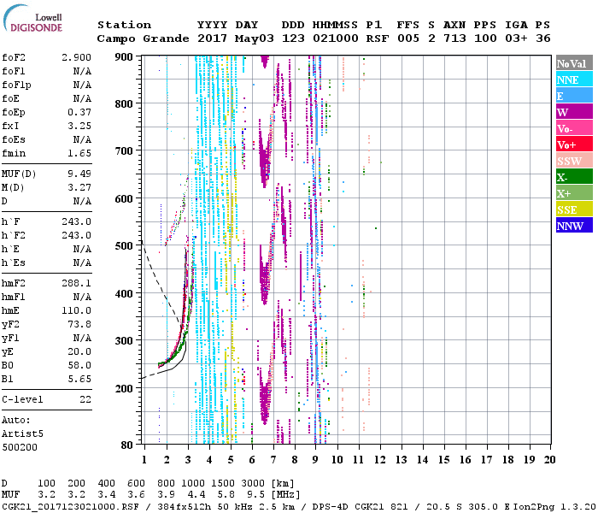Select the magenta W legend entry
The height and width of the screenshot is (513, 598).
573,112
